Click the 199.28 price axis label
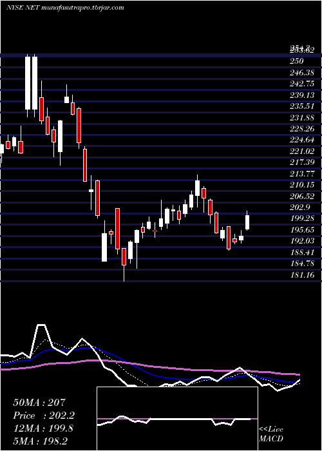The height and width of the screenshot is (451, 322). (302, 218)
